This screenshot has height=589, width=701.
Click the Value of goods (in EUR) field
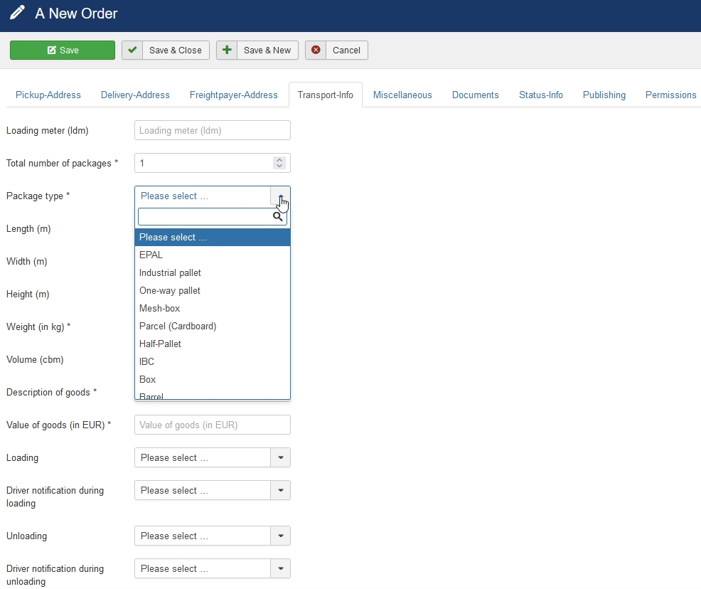point(213,425)
